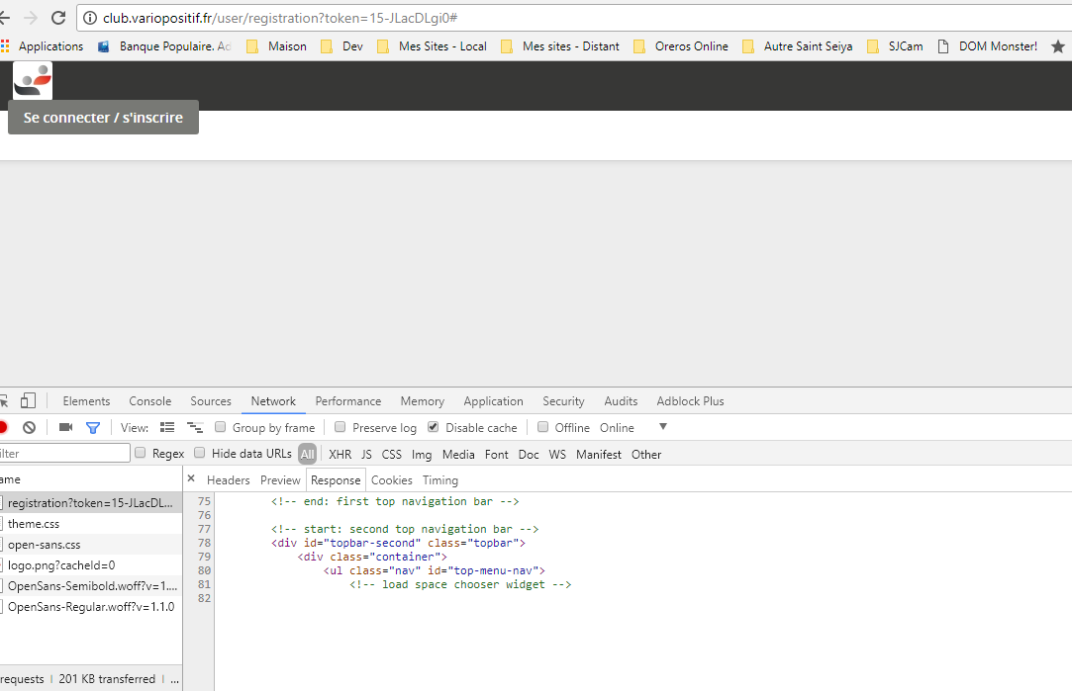Clear network log with the clear icon

[x=29, y=427]
